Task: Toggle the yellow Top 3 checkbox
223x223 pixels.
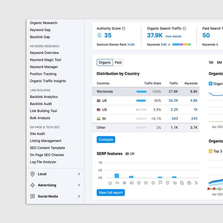Action: click(x=211, y=151)
